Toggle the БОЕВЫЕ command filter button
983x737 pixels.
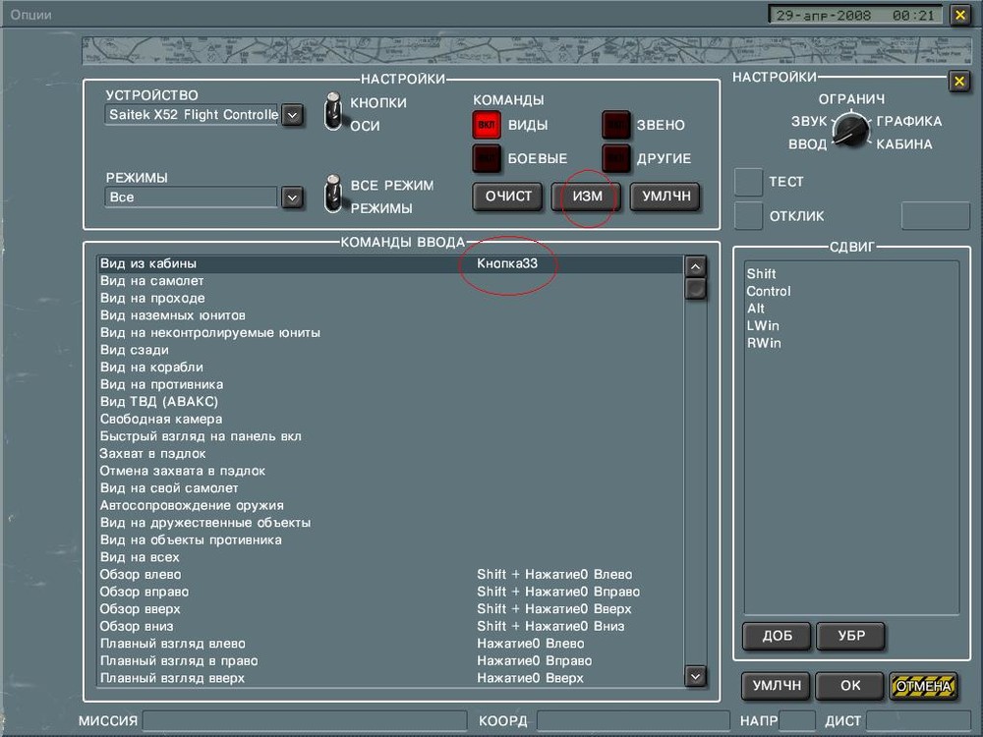[487, 158]
